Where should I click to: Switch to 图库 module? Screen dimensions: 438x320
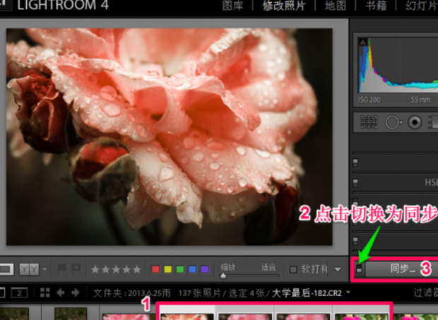point(232,6)
